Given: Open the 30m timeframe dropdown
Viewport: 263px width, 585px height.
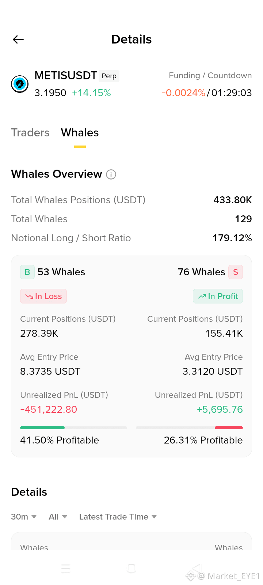Looking at the screenshot, I should 24,517.
